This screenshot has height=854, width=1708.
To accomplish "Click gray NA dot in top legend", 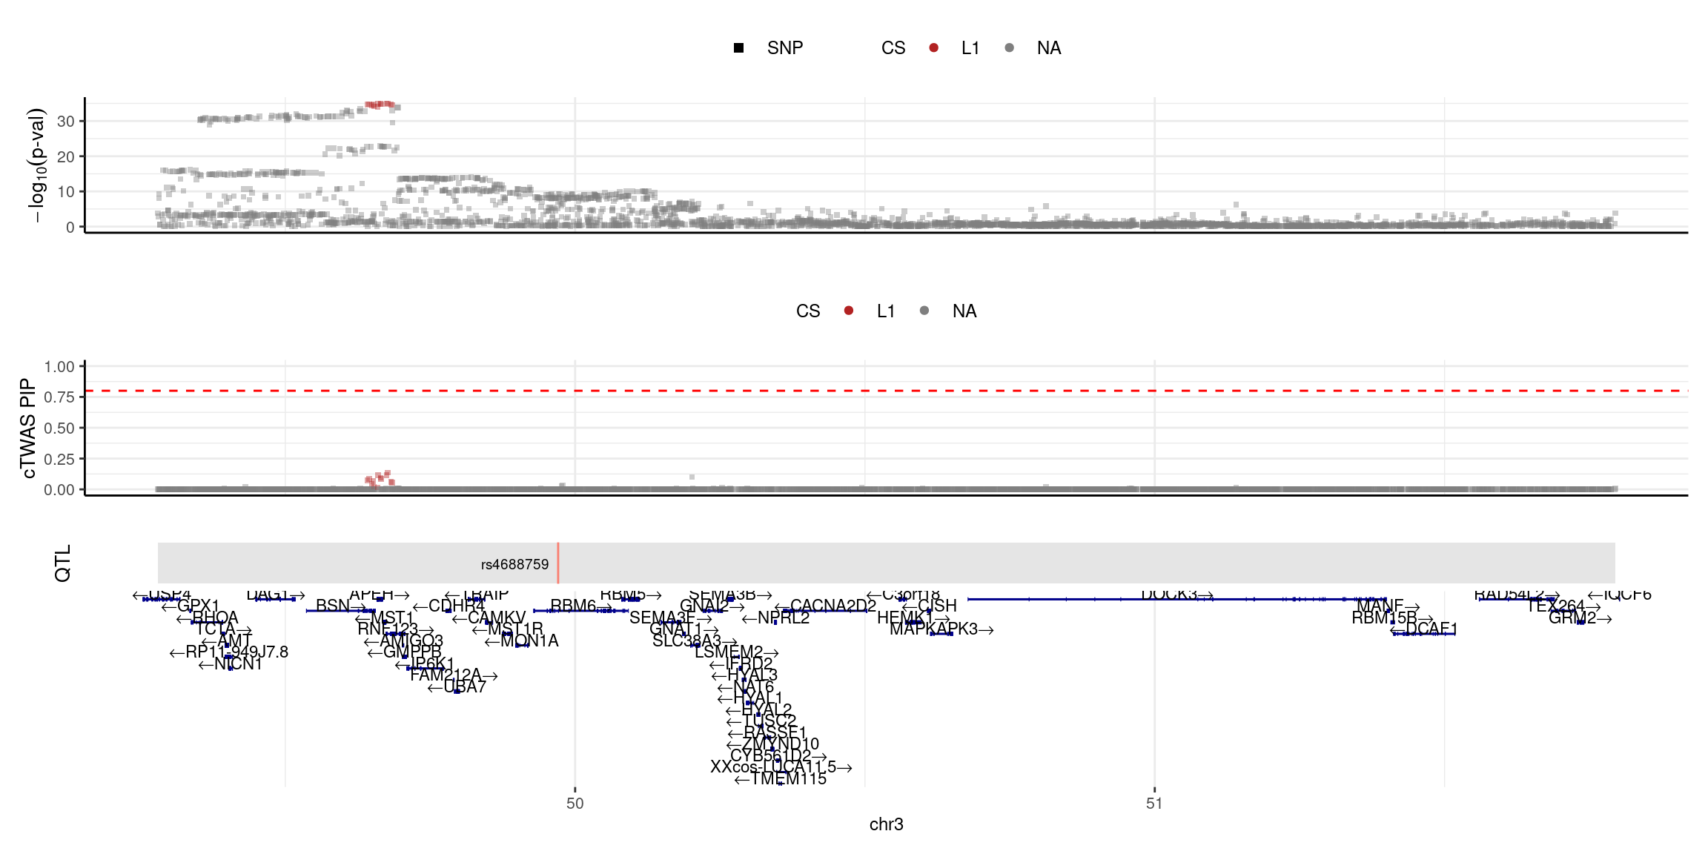I will [x=1009, y=48].
